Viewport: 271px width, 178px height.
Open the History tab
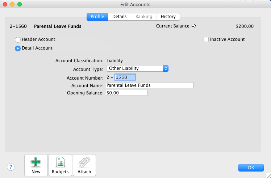168,17
